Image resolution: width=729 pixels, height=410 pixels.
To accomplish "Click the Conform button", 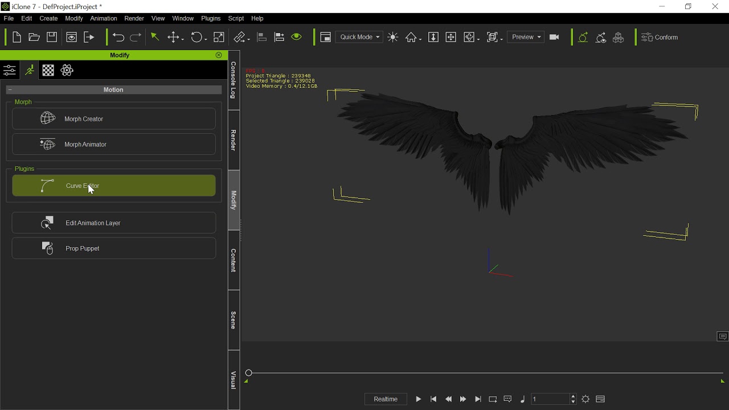I will (660, 37).
